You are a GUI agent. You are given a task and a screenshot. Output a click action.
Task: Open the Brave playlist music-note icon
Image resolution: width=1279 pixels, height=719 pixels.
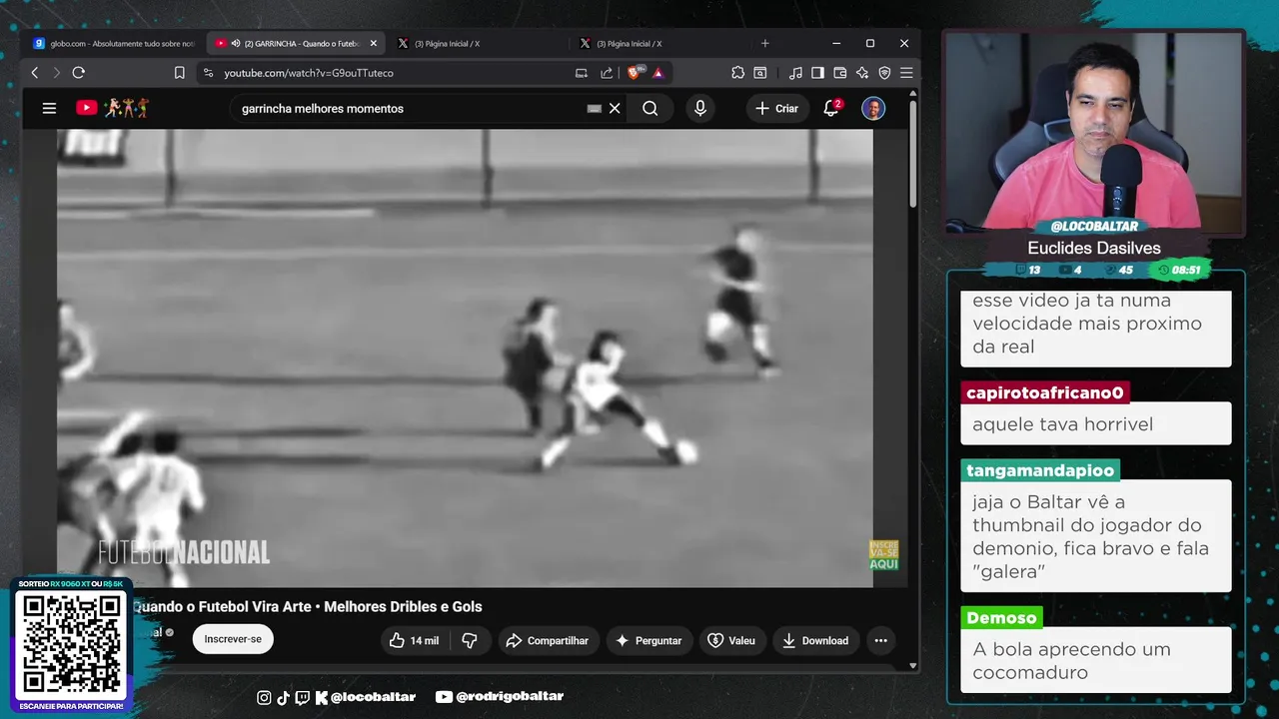[x=795, y=73]
